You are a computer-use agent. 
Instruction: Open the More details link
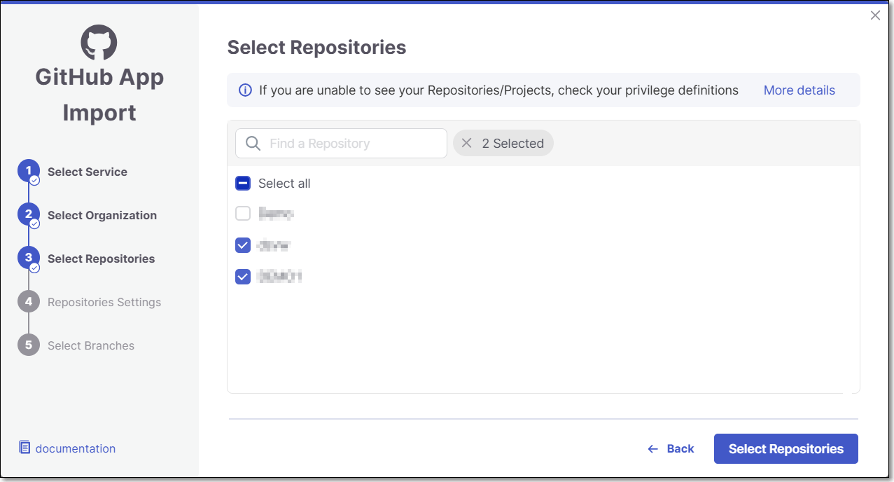tap(799, 90)
